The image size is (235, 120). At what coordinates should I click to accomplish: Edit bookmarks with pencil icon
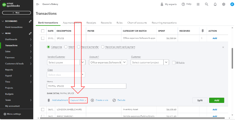pyautogui.click(x=30, y=21)
